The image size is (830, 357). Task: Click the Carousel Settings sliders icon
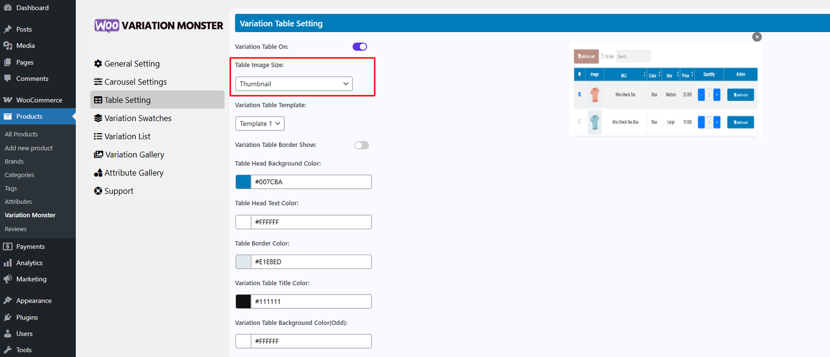coord(98,82)
